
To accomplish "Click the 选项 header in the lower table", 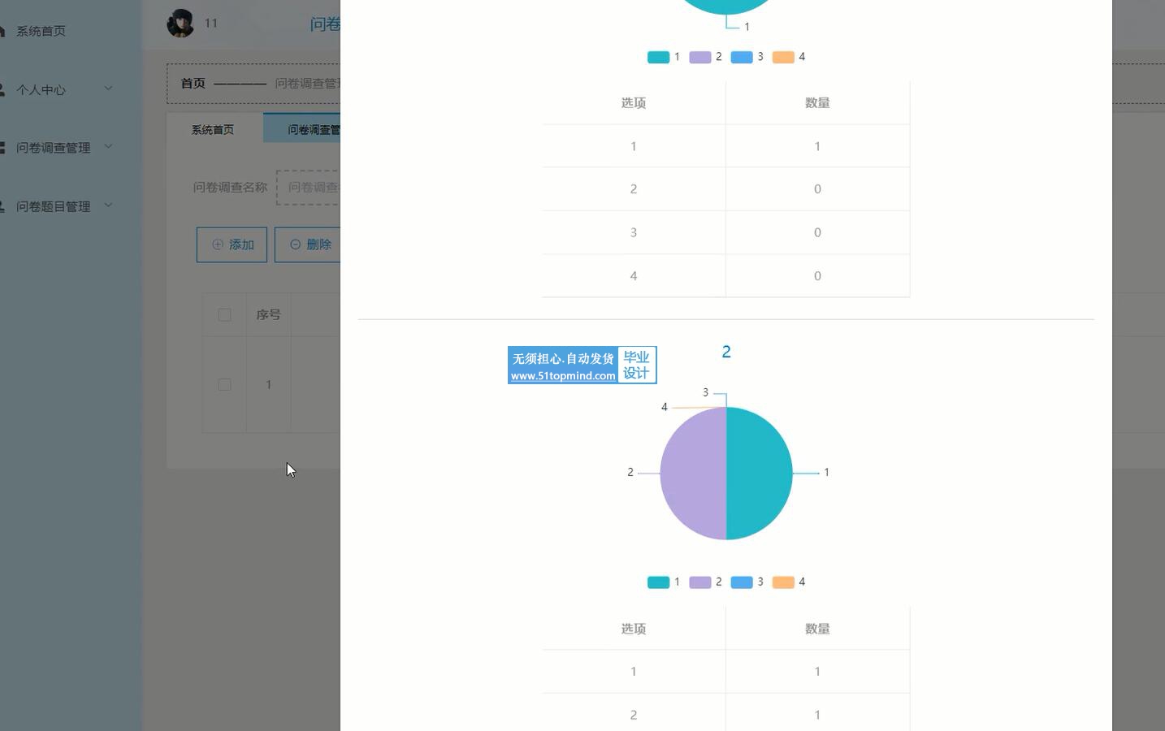I will 634,629.
